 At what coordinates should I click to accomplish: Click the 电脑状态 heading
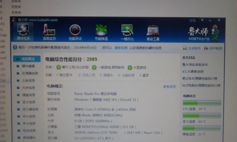point(189,96)
